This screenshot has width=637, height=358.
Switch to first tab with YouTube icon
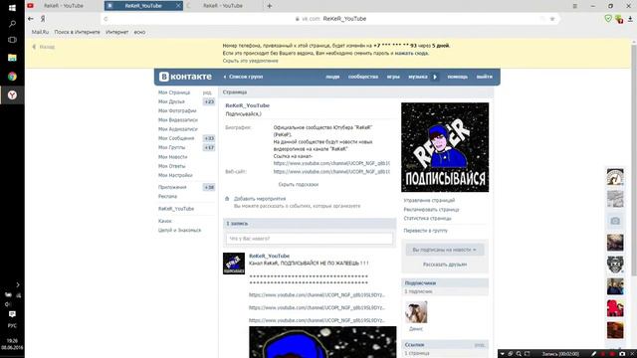[x=64, y=6]
